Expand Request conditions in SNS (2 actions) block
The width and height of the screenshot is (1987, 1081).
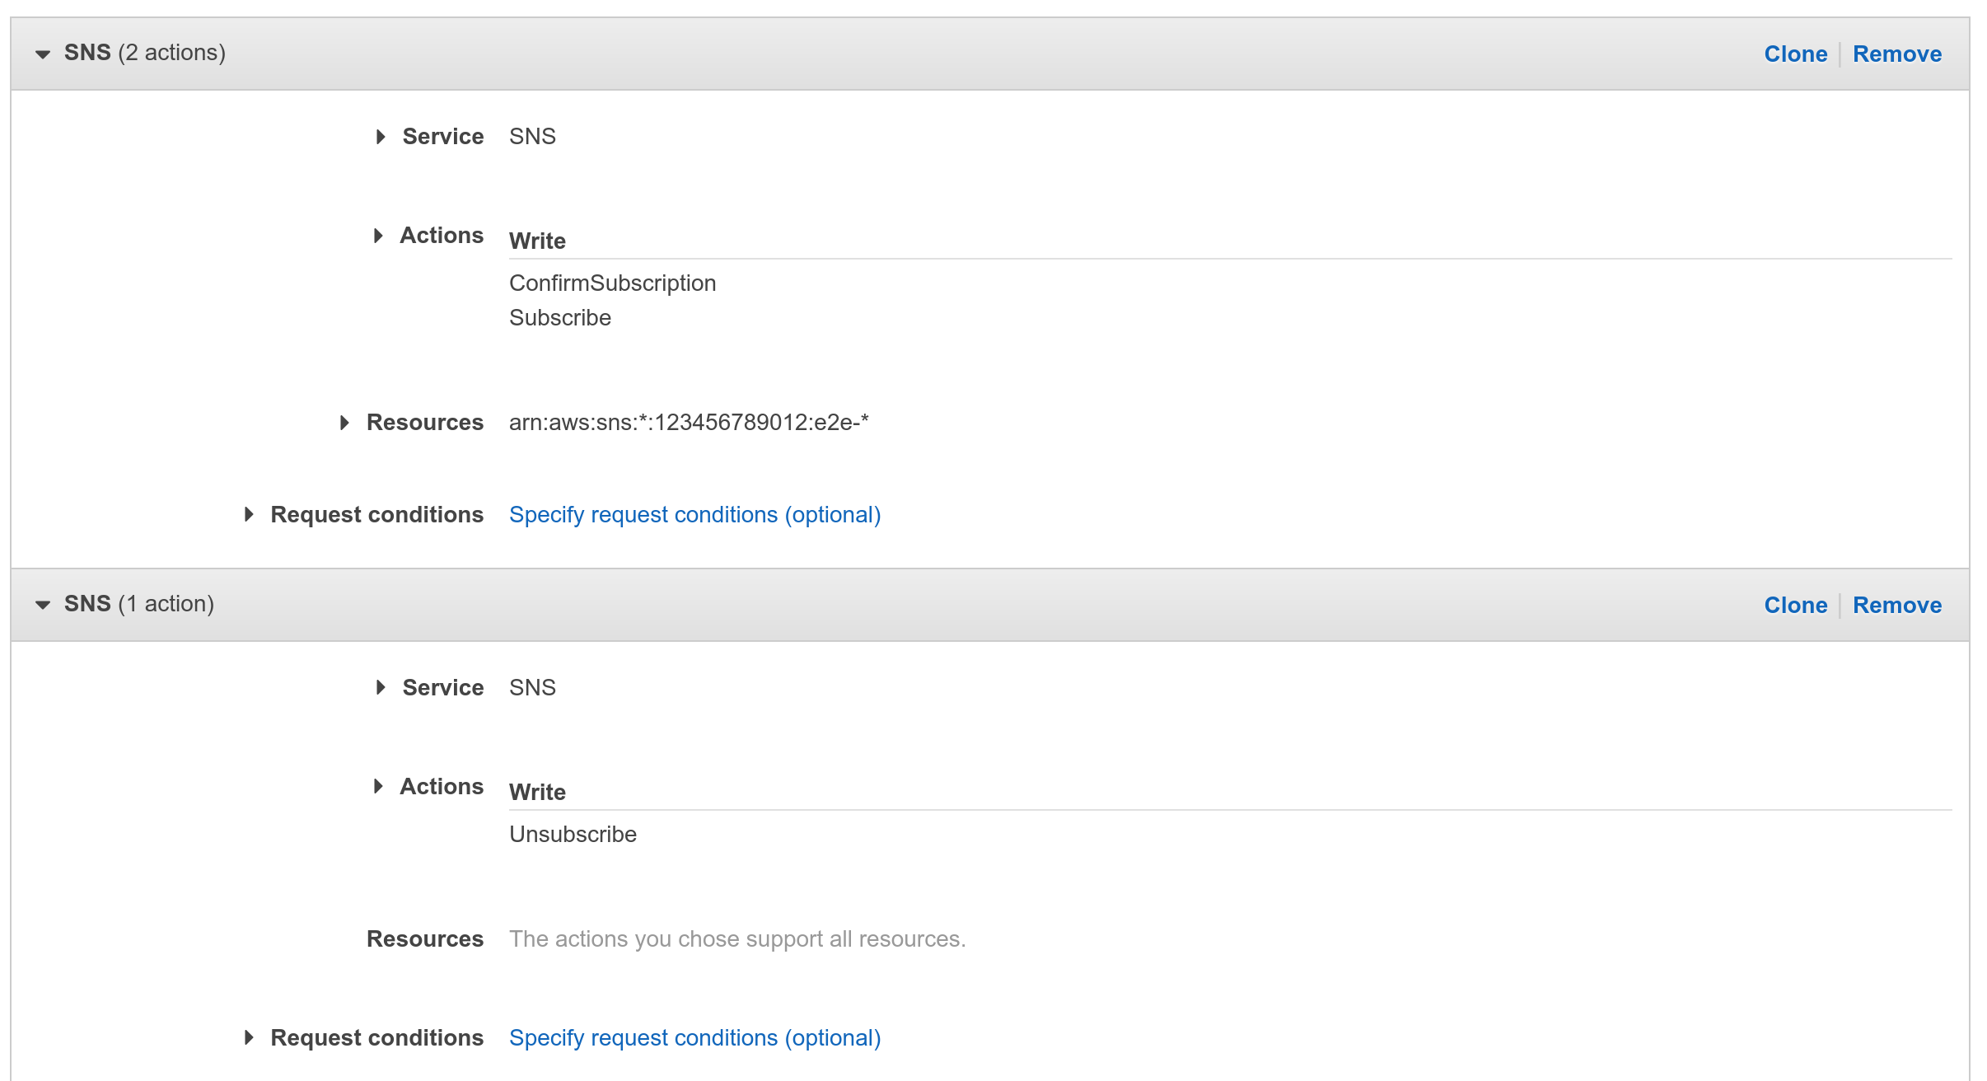pyautogui.click(x=249, y=515)
